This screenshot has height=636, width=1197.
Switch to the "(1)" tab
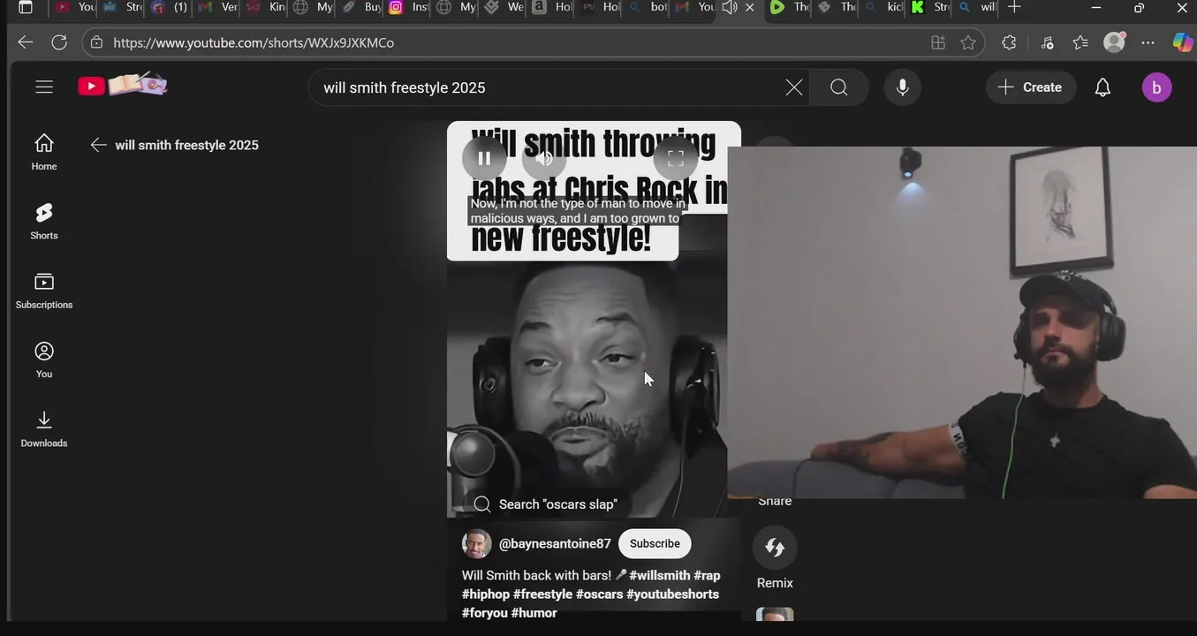pyautogui.click(x=170, y=7)
